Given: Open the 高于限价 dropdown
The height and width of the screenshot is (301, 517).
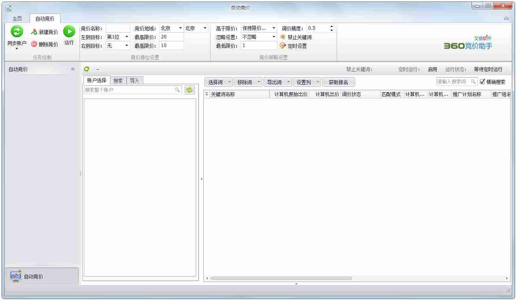Looking at the screenshot, I should pos(274,28).
